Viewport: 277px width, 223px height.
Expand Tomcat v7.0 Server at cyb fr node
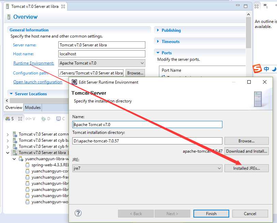click(8, 147)
